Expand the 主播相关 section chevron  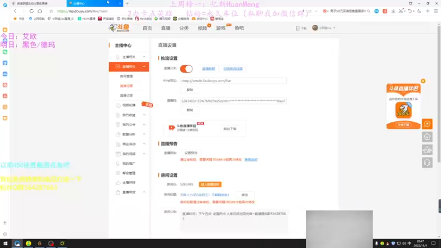pos(144,57)
